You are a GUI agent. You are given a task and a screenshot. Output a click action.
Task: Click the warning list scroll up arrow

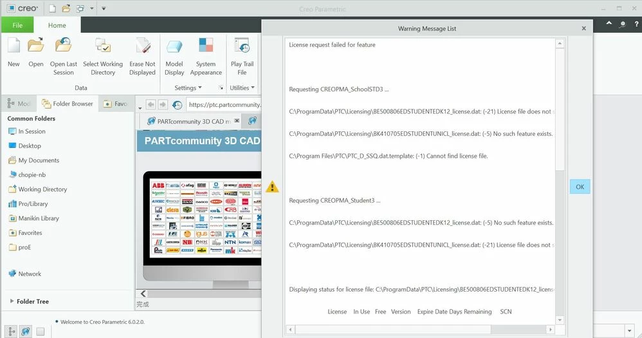pyautogui.click(x=560, y=43)
